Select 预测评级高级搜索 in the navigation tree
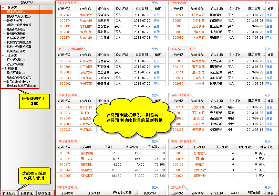 pos(19,16)
